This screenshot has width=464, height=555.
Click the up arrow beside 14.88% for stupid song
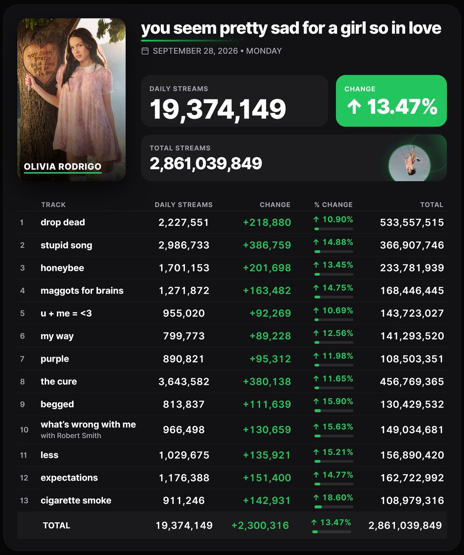317,242
